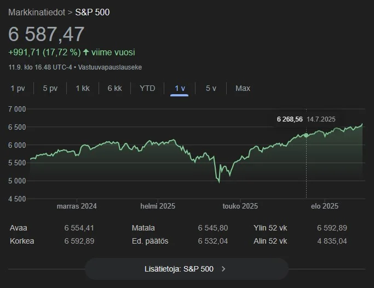Show the 6 kk chart range

pyautogui.click(x=114, y=88)
